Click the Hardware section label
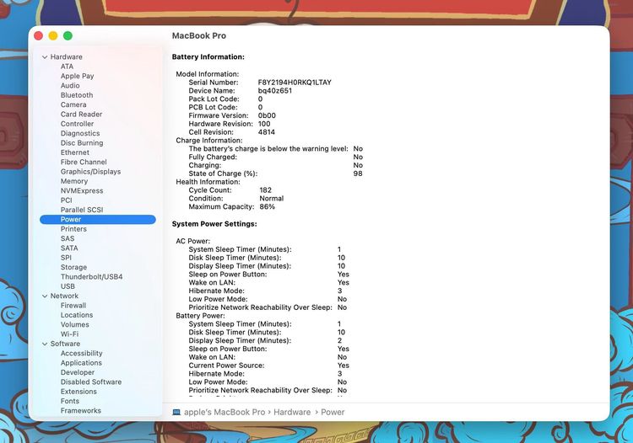Screen dimensions: 633x443 click(66, 57)
